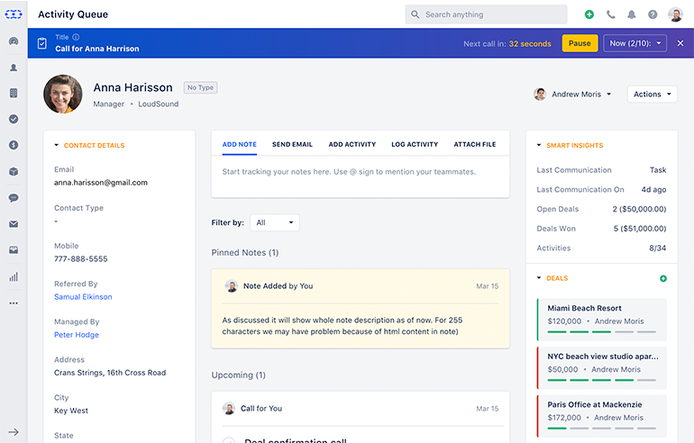Open notifications bell icon
694x443 pixels.
632,14
